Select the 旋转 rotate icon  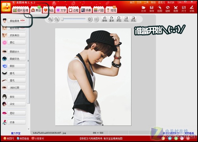pos(168,9)
